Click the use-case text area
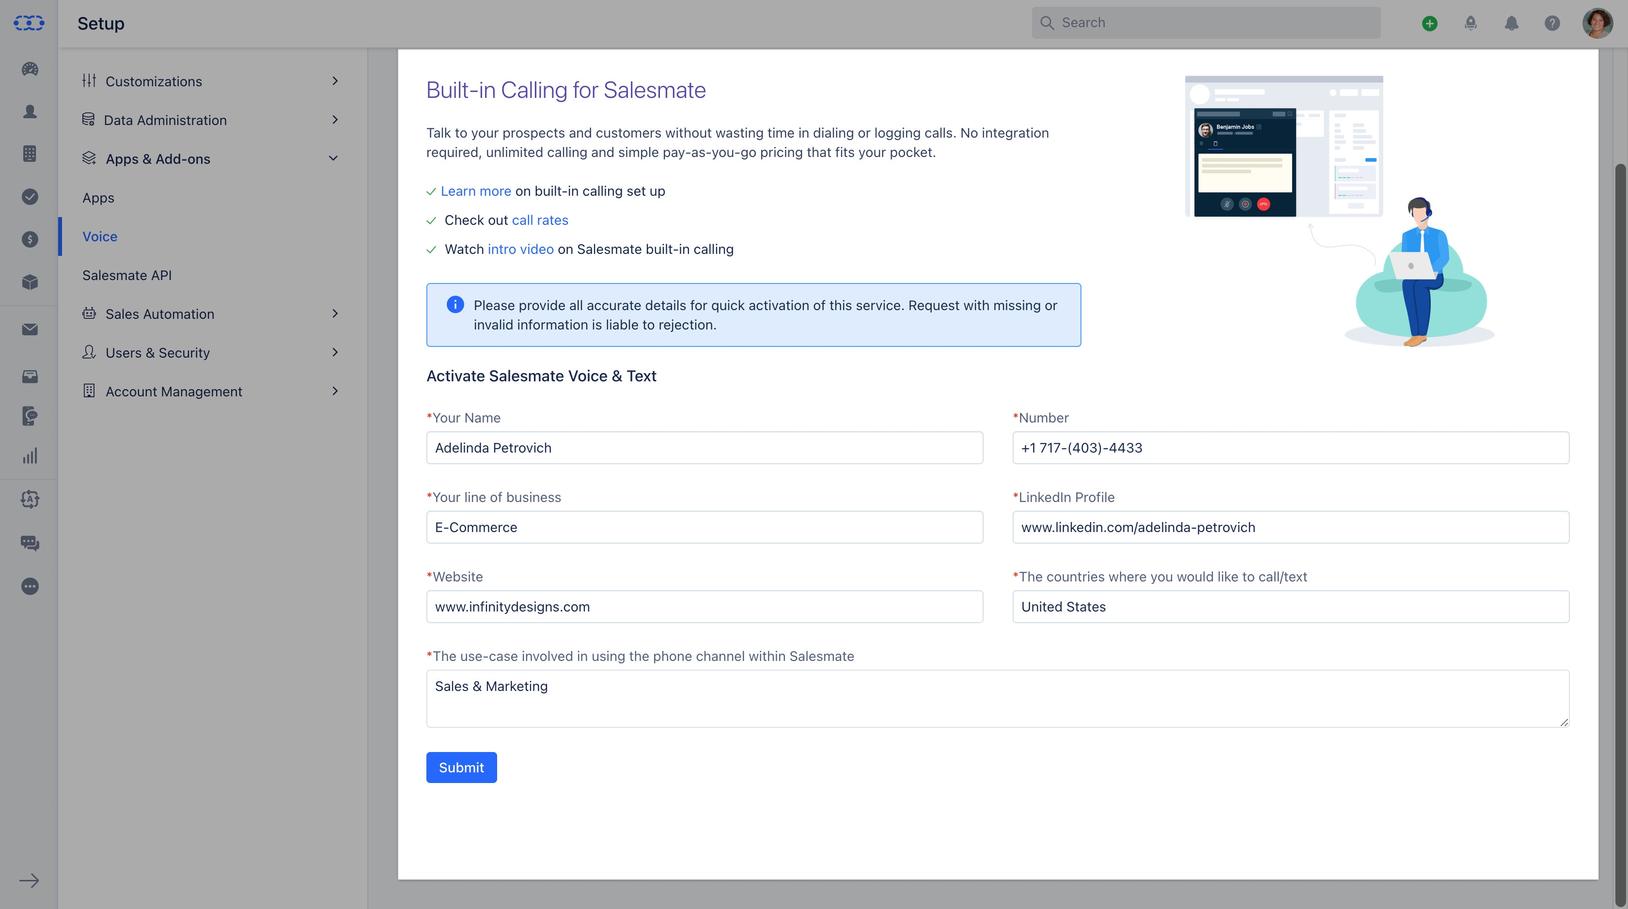Screen dimensions: 1628x909 click(x=998, y=699)
